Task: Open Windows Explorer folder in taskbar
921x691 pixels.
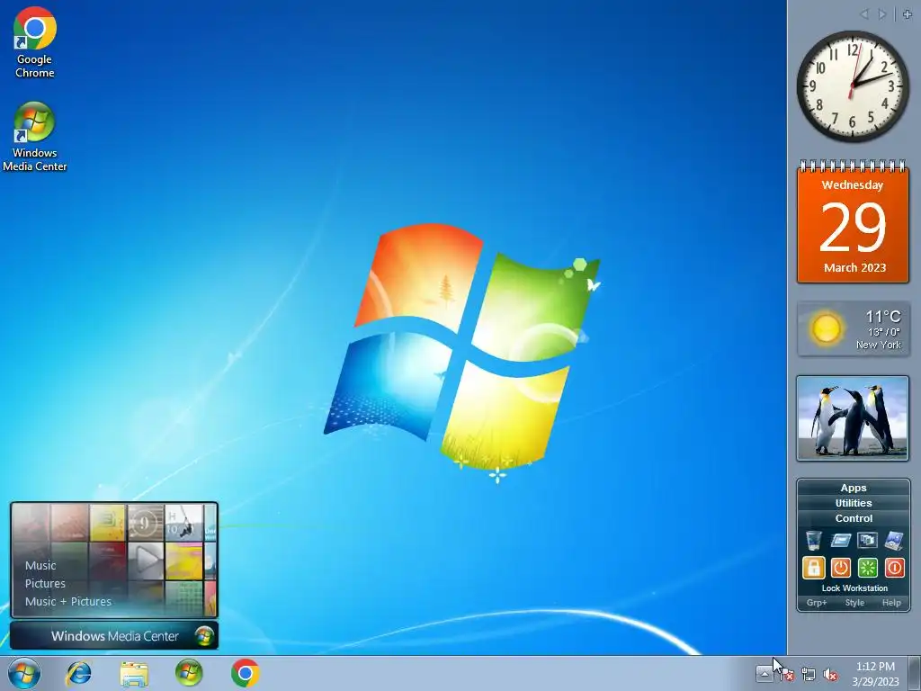Action: click(x=134, y=673)
